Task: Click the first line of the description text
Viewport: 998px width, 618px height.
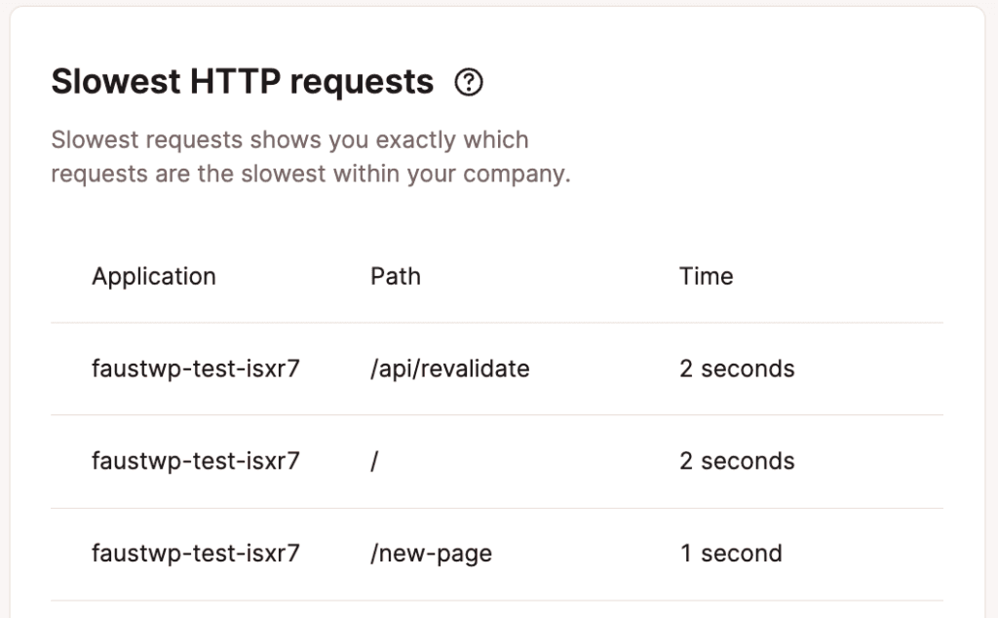Action: pyautogui.click(x=289, y=139)
